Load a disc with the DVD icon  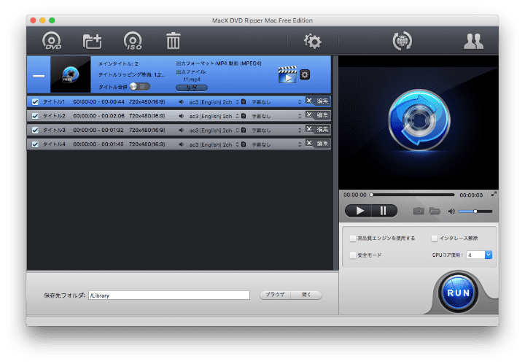click(52, 41)
